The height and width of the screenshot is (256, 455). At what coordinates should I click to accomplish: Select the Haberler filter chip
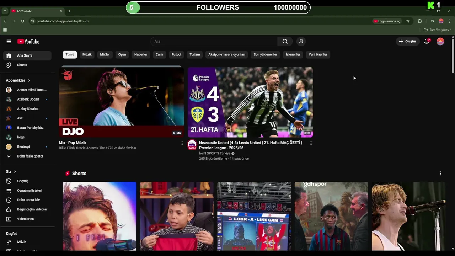click(141, 54)
